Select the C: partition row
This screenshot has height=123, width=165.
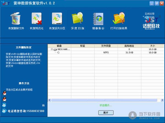59,52
